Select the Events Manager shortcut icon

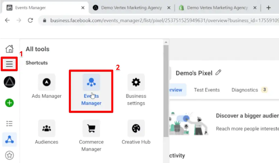pos(91,82)
